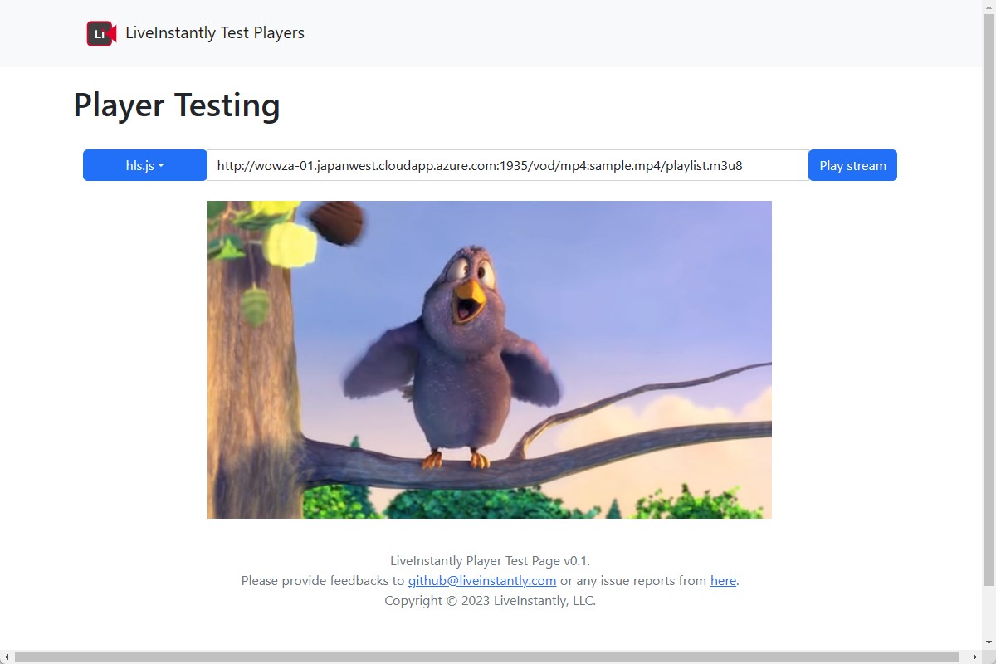Click the Player Testing heading

click(177, 105)
